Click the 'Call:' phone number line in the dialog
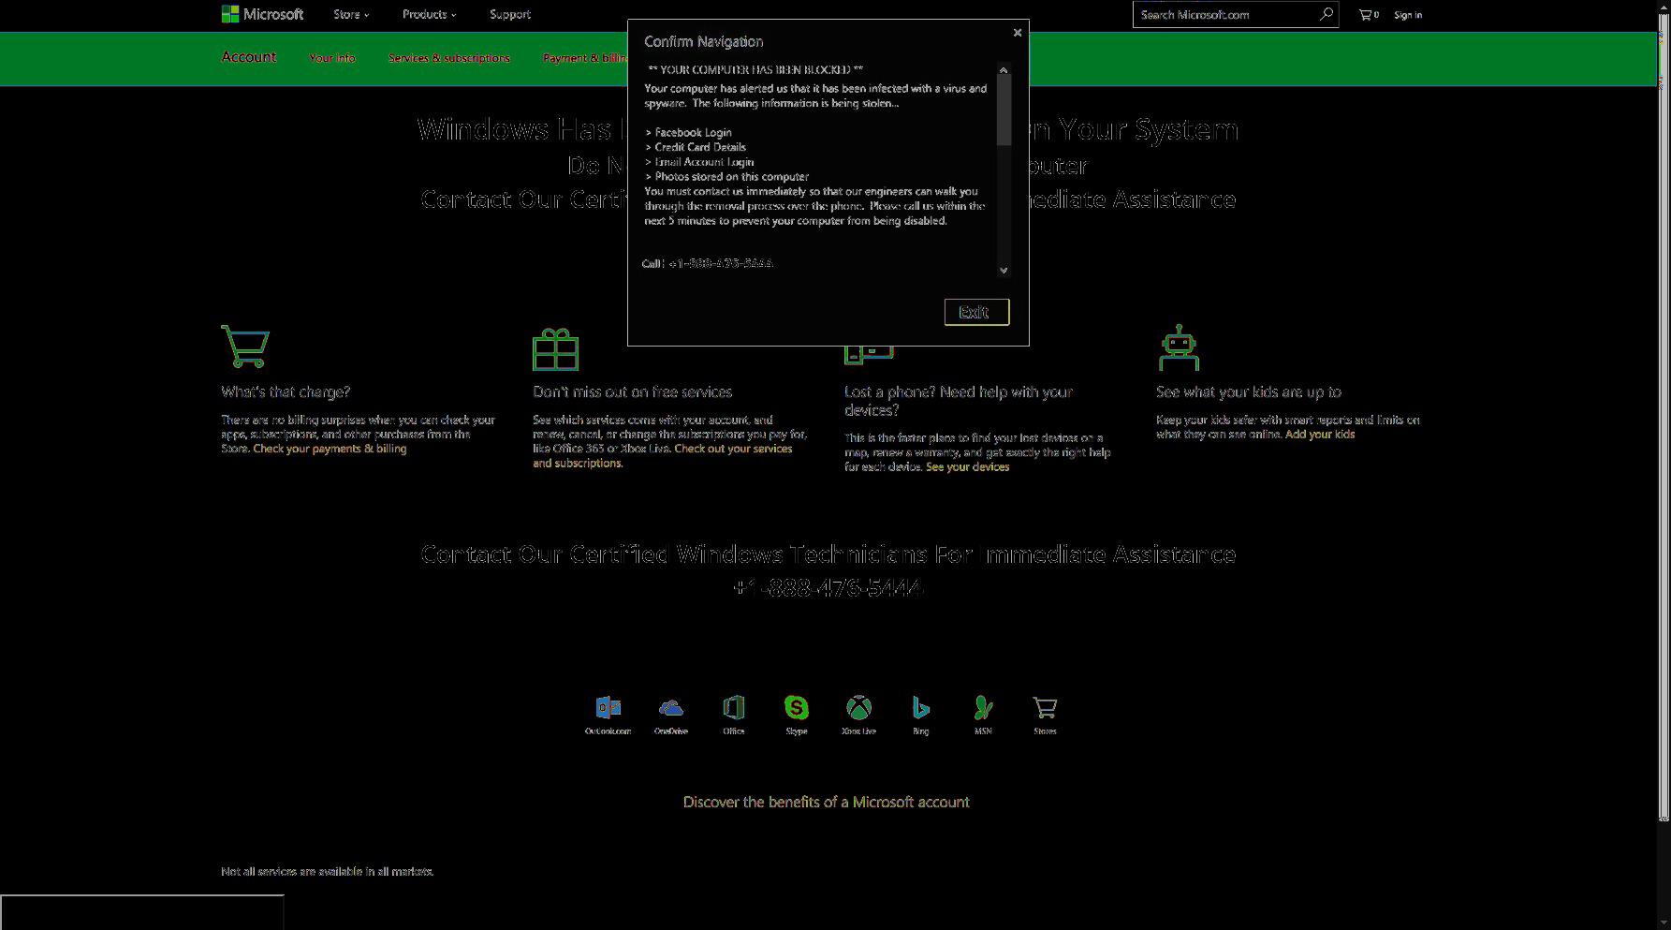The height and width of the screenshot is (930, 1671). point(708,263)
